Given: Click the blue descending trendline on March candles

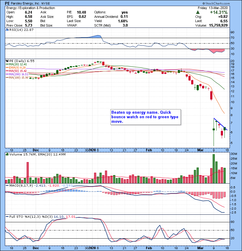Looking at the screenshot, I should coord(221,124).
